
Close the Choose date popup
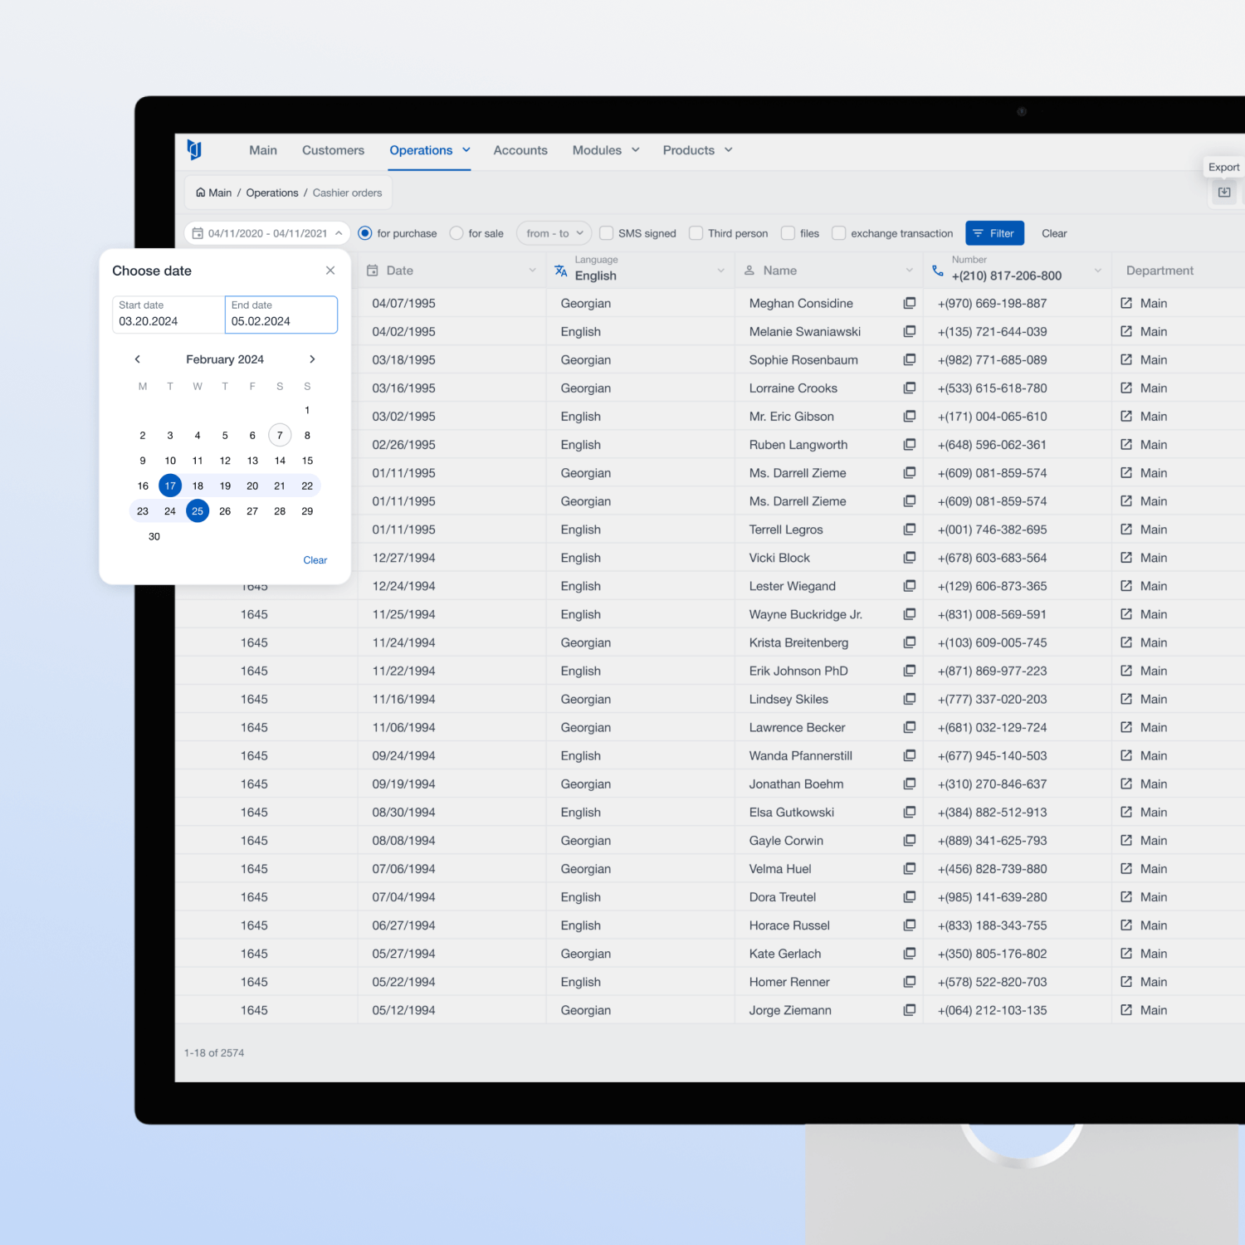(x=330, y=271)
